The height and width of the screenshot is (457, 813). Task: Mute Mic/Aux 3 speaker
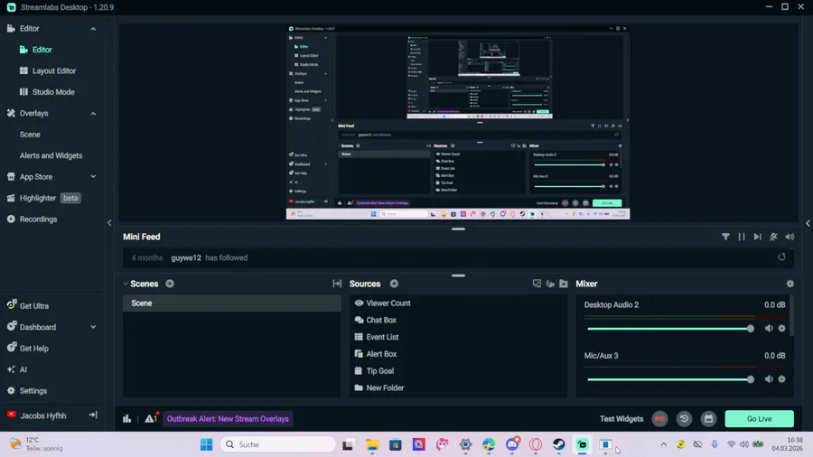pyautogui.click(x=769, y=379)
